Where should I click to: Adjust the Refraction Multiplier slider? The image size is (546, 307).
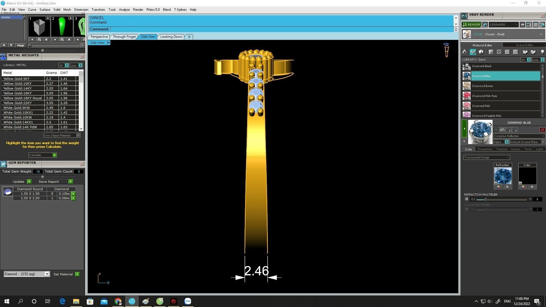point(486,199)
